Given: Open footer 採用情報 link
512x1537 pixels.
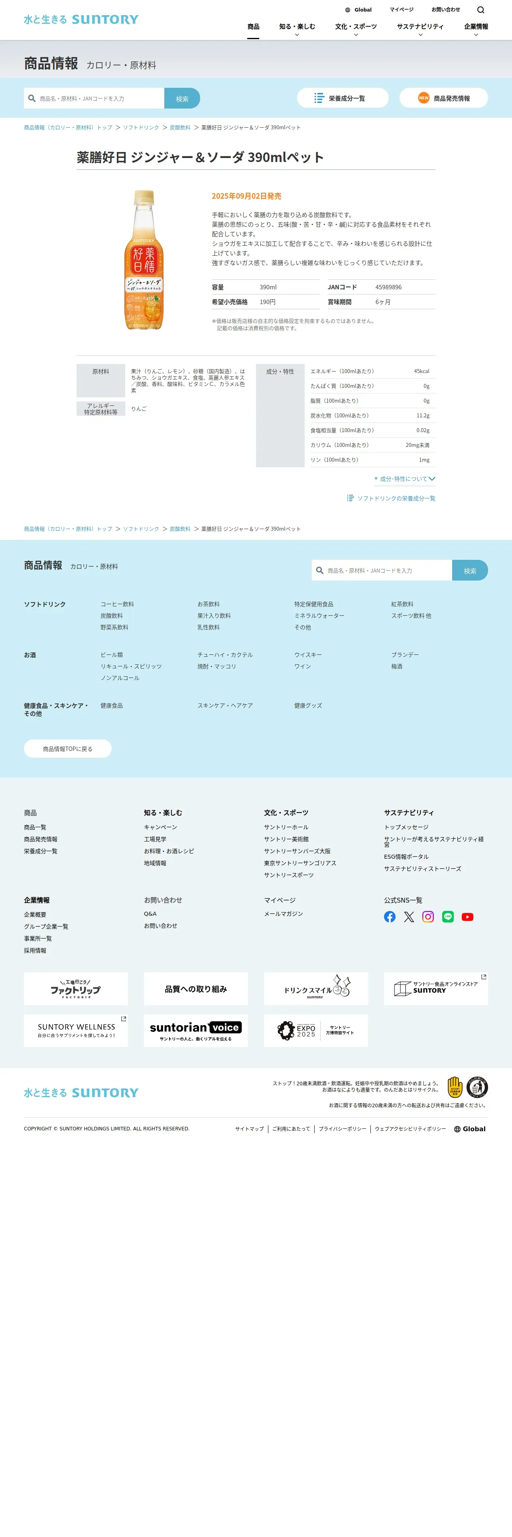Looking at the screenshot, I should (35, 951).
